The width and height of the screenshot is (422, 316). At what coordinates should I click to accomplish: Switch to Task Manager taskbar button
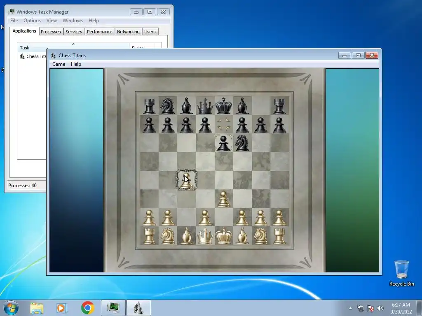(x=113, y=308)
